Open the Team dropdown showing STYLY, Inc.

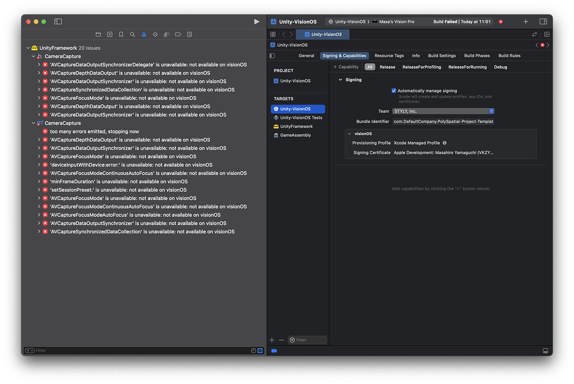click(x=443, y=112)
